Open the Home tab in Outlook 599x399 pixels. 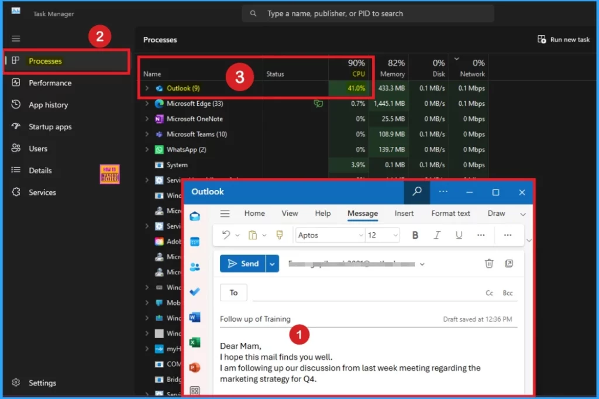pos(254,214)
